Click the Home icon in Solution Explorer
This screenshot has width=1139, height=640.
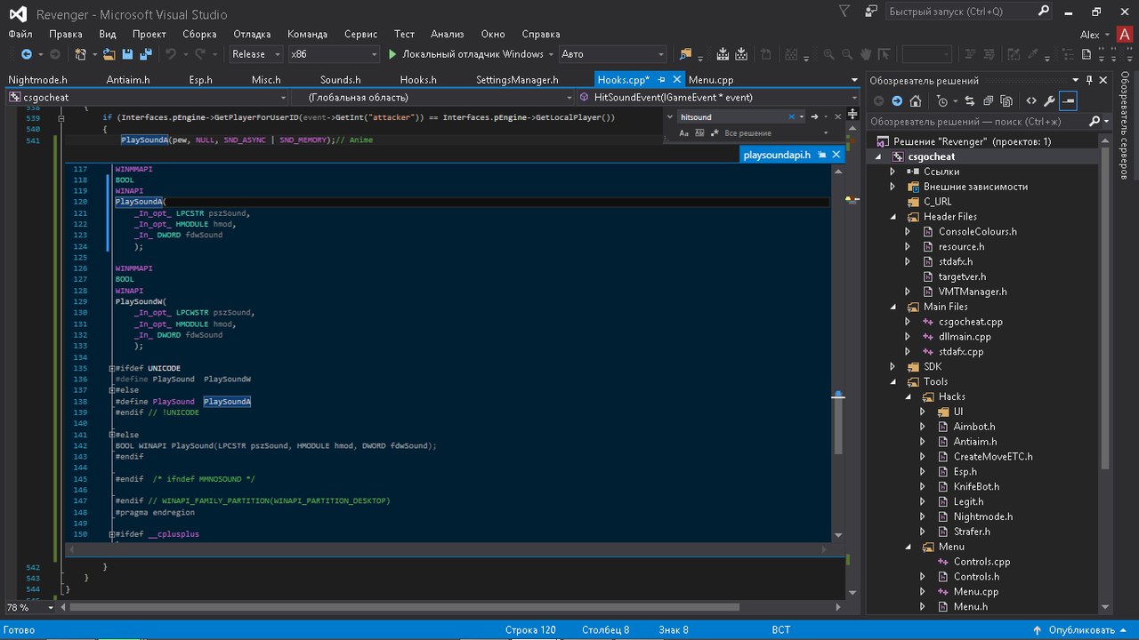coord(915,101)
